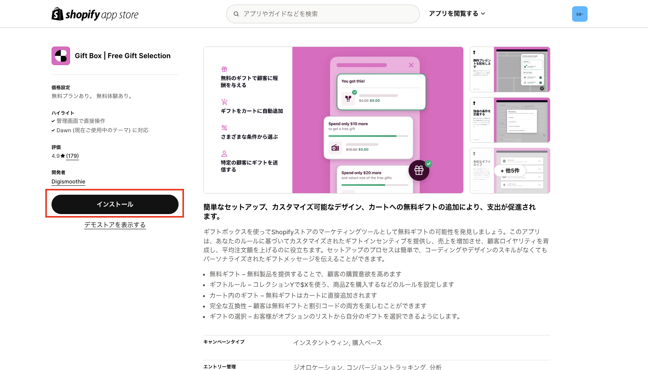Click the person icon beside 特定の顧客にギフトを送信する
Viewport: 648px width, 370px height.
[x=224, y=153]
